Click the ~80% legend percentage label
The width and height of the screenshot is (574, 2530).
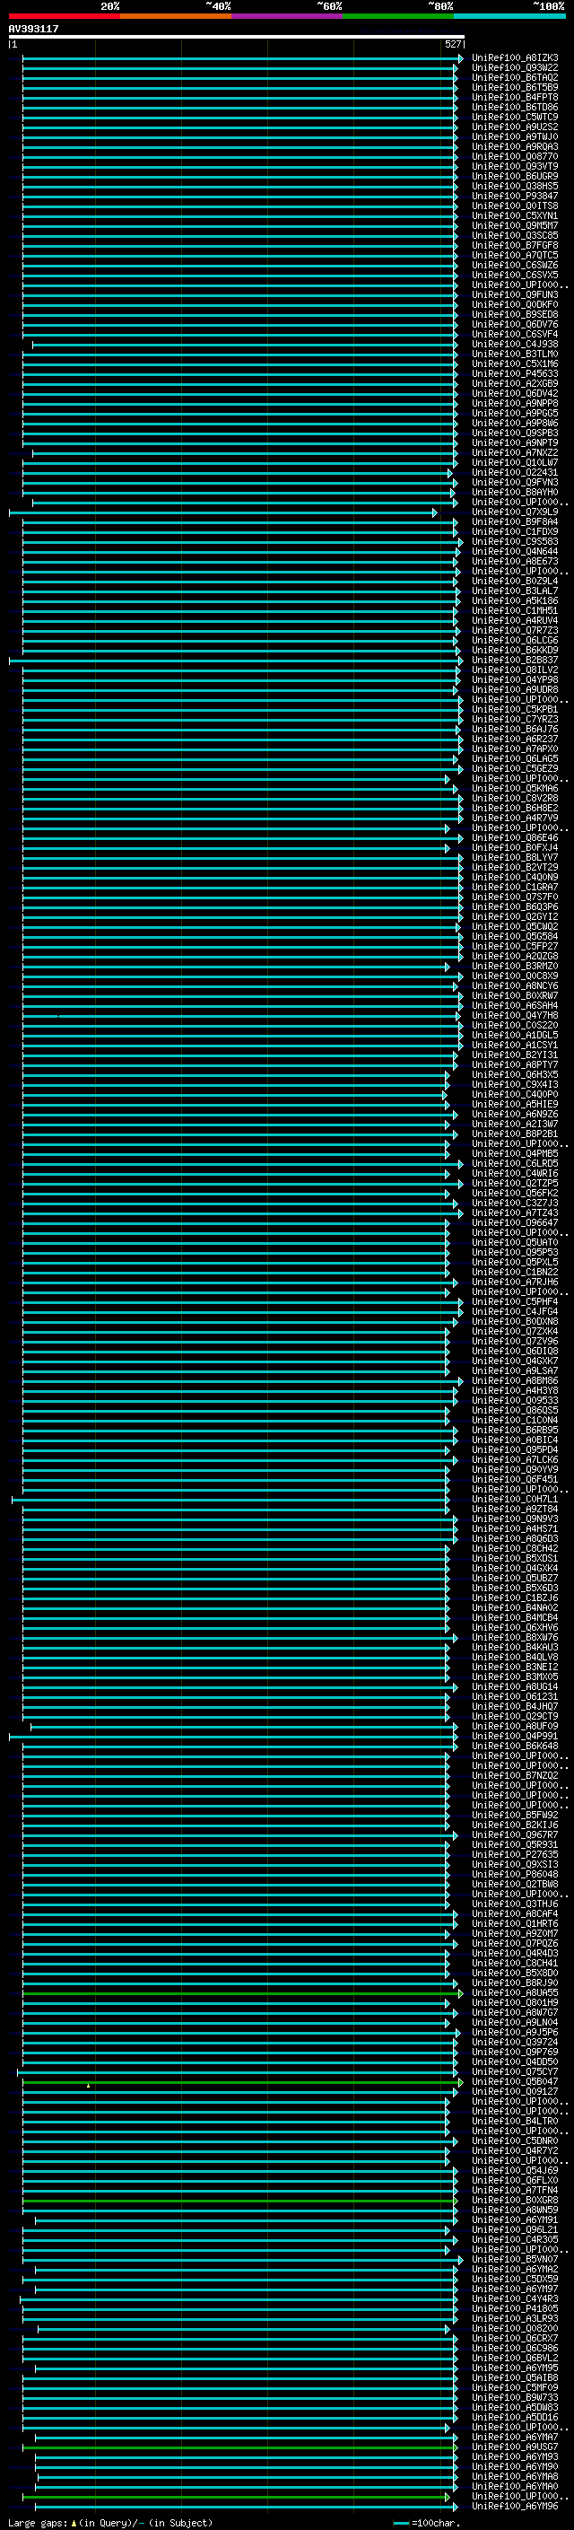(x=439, y=6)
